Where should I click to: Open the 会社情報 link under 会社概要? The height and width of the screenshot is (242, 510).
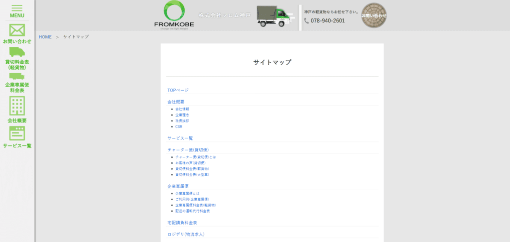(182, 109)
